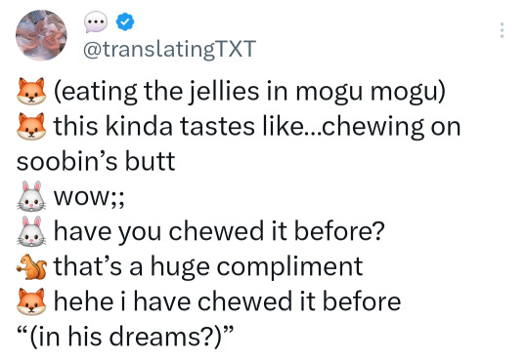Click the rabbit emoji beside "wow;;"
Image resolution: width=528 pixels, height=360 pixels.
click(31, 196)
